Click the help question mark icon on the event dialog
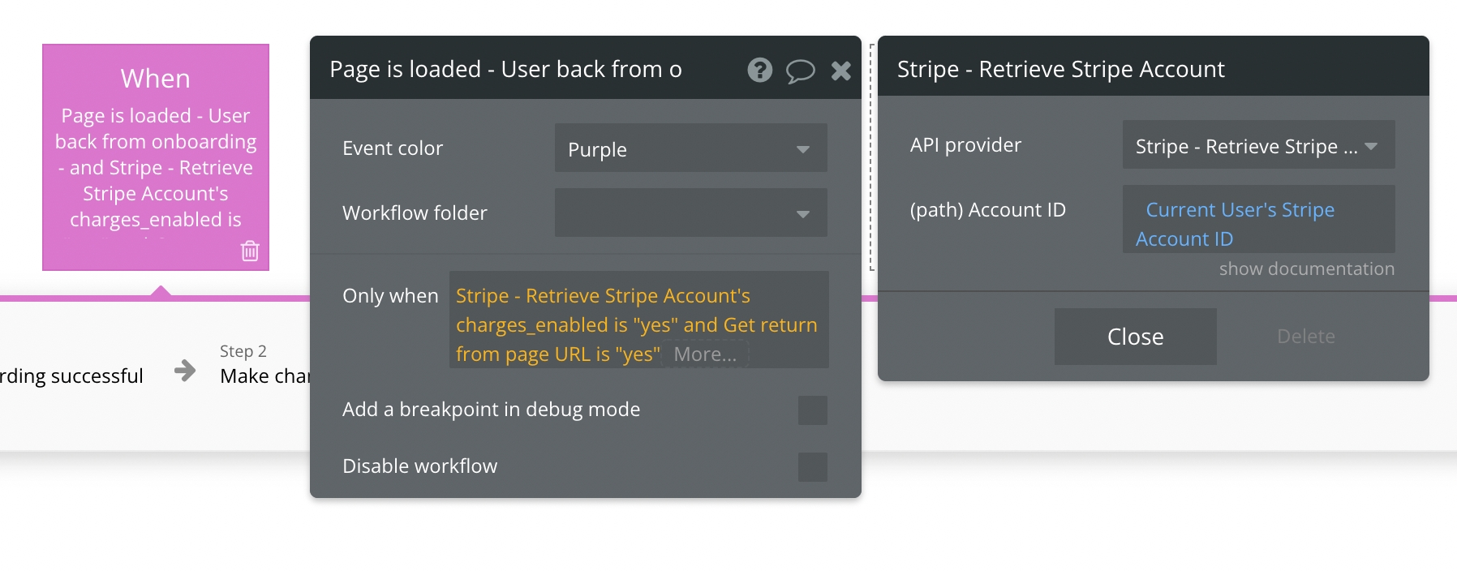This screenshot has height=571, width=1457. click(759, 71)
